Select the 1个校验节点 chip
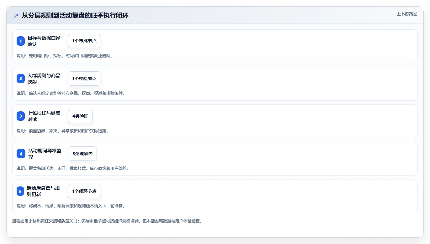This screenshot has width=430, height=244. coord(84,79)
